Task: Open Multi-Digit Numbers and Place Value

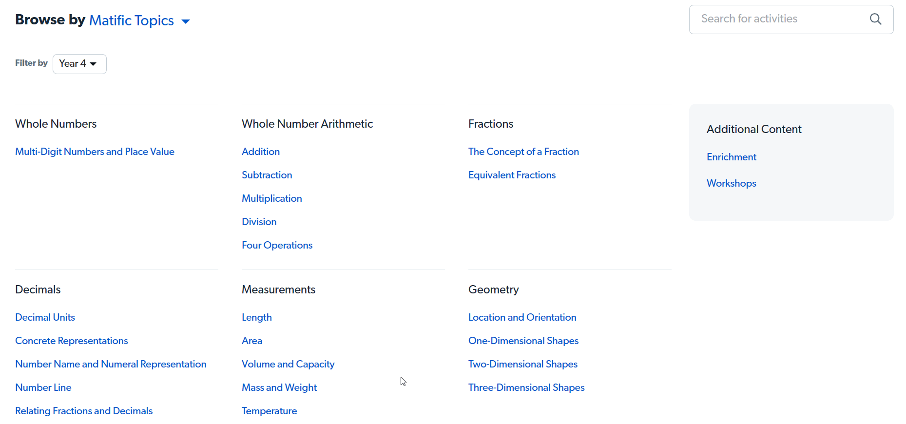Action: [x=95, y=152]
